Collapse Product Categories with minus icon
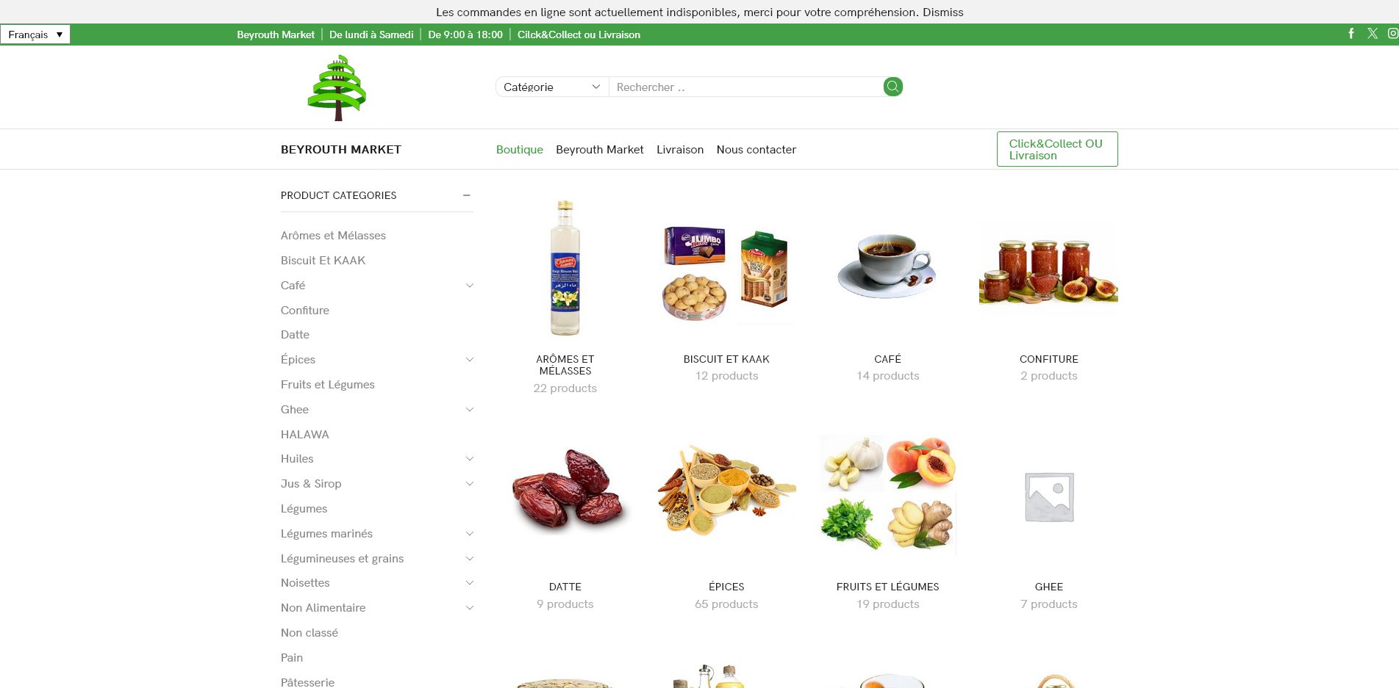Image resolution: width=1399 pixels, height=688 pixels. click(x=466, y=195)
